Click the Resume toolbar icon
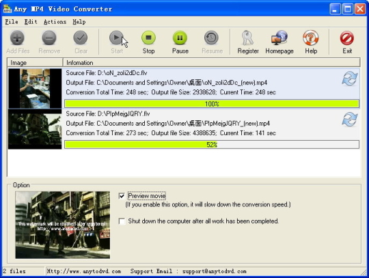 pyautogui.click(x=211, y=38)
